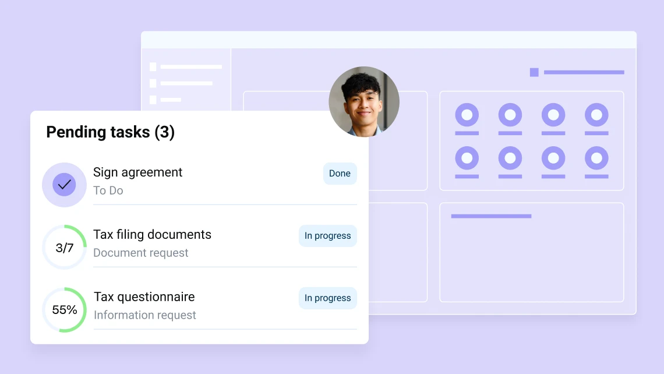This screenshot has width=664, height=374.
Task: Click the In progress badge on Tax filing documents
Action: tap(327, 235)
